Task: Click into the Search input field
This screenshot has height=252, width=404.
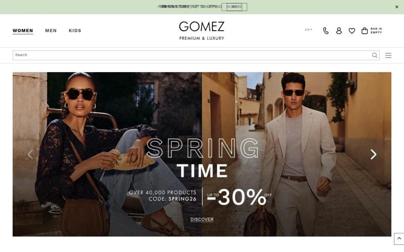Action: coord(192,55)
